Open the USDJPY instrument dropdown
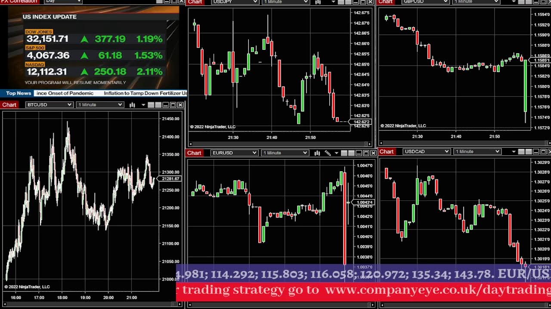Screen dimensions: 551x309 [235, 2]
